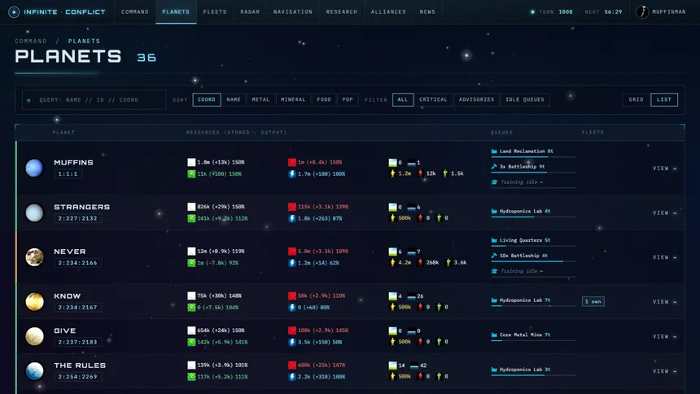700x394 pixels.
Task: Filter planets to All
Action: 403,99
